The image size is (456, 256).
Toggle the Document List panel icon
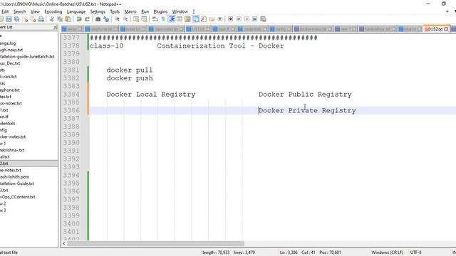tap(196, 19)
